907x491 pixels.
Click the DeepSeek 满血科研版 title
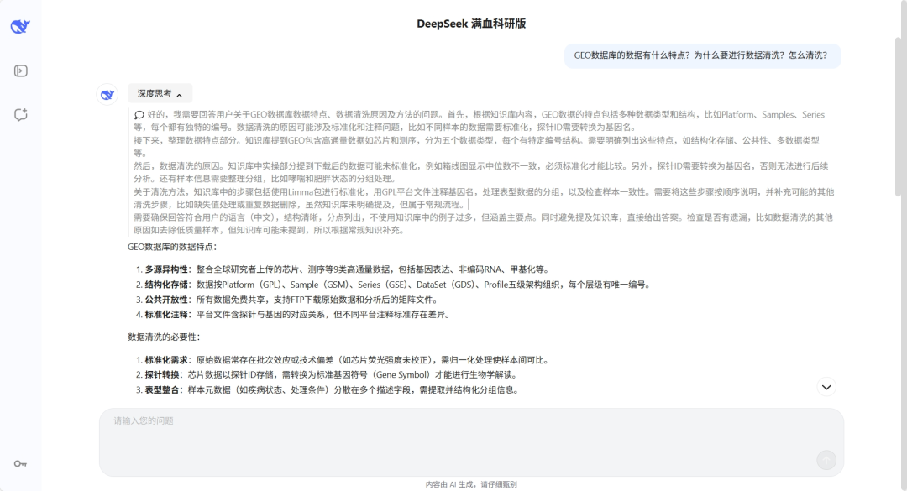pos(471,24)
